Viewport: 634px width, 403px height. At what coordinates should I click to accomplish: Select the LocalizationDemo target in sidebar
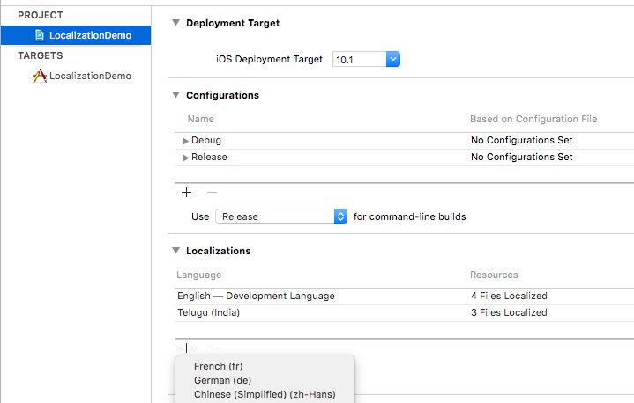click(90, 77)
